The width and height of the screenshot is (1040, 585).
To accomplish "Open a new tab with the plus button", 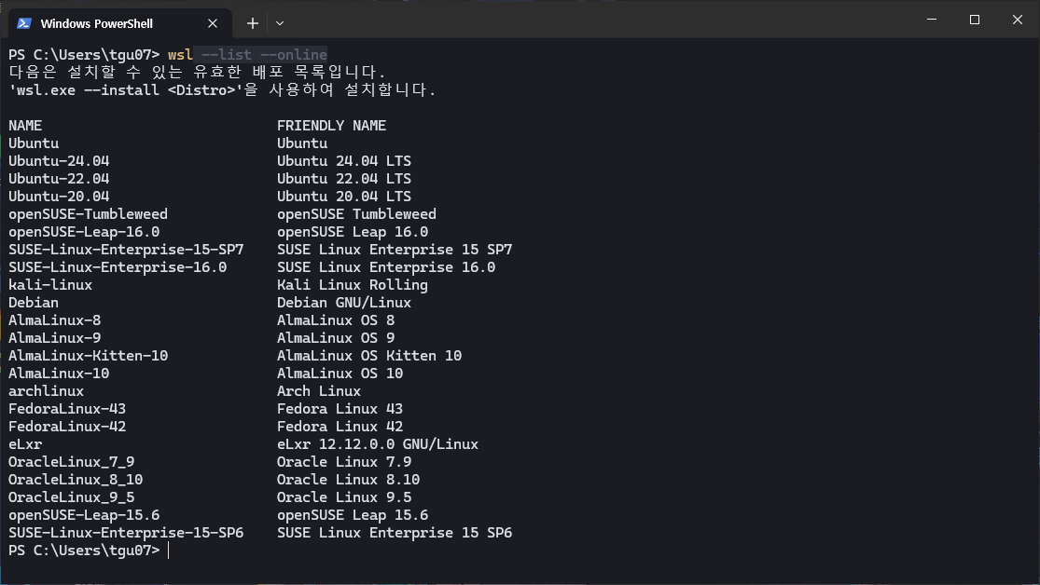I will (252, 23).
